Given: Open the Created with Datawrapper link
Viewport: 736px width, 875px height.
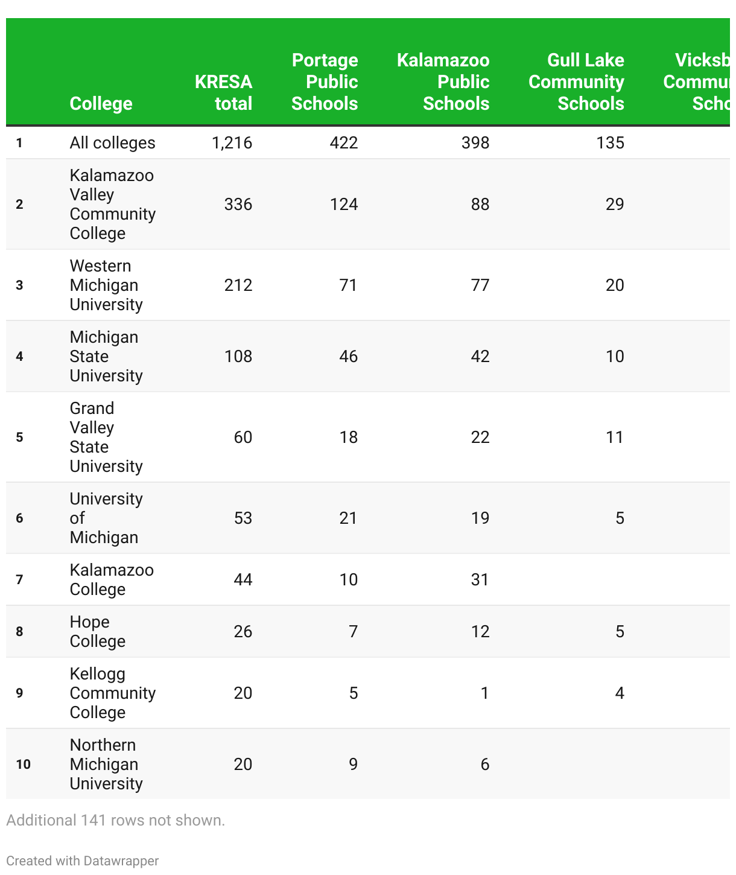Looking at the screenshot, I should [x=83, y=861].
